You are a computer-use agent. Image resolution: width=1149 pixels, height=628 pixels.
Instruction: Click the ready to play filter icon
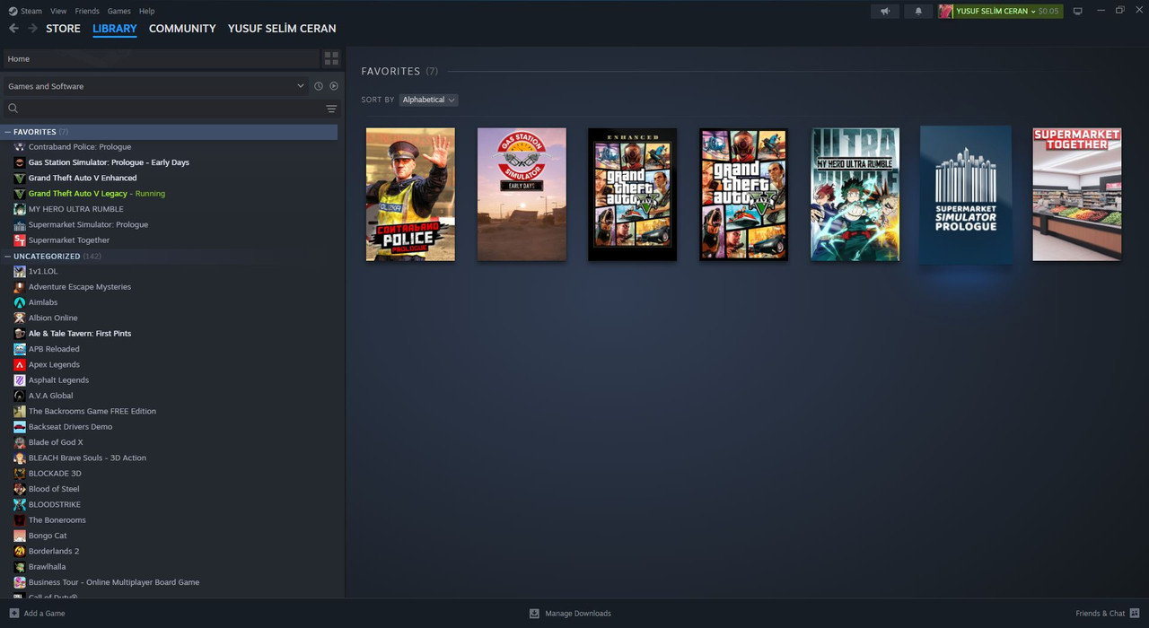click(x=334, y=86)
